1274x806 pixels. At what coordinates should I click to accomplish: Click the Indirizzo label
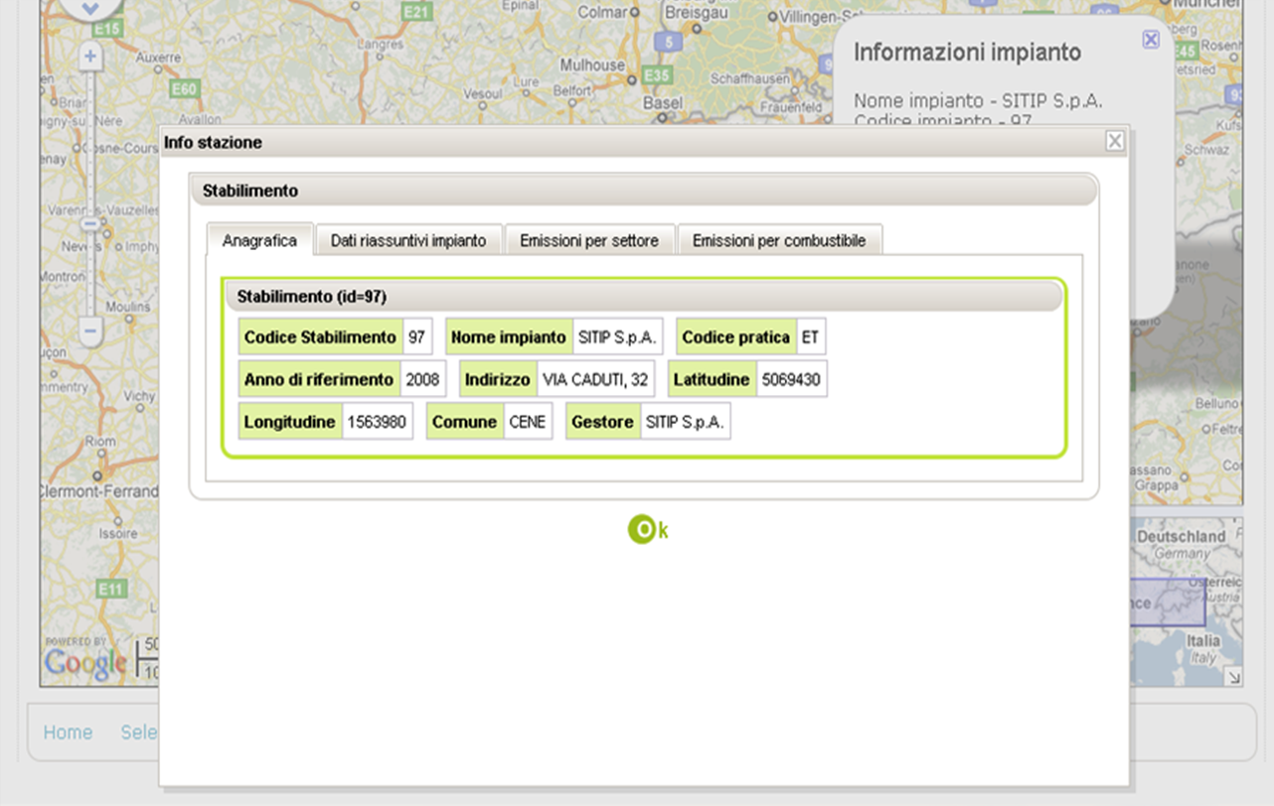click(498, 379)
